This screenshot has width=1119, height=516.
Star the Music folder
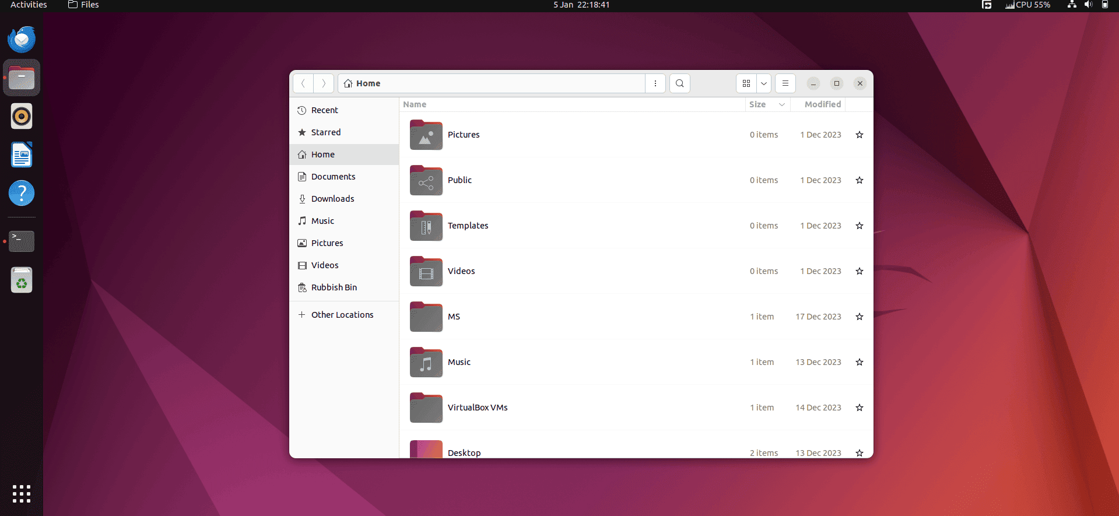point(860,362)
